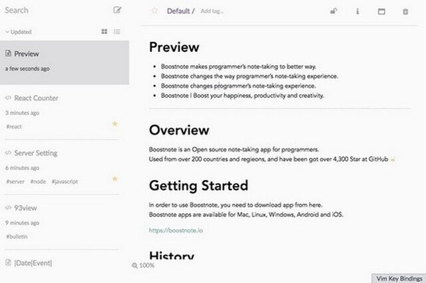Screen dimensions: 426x283
Task: Click the Server Setting star icon
Action: pos(114,179)
